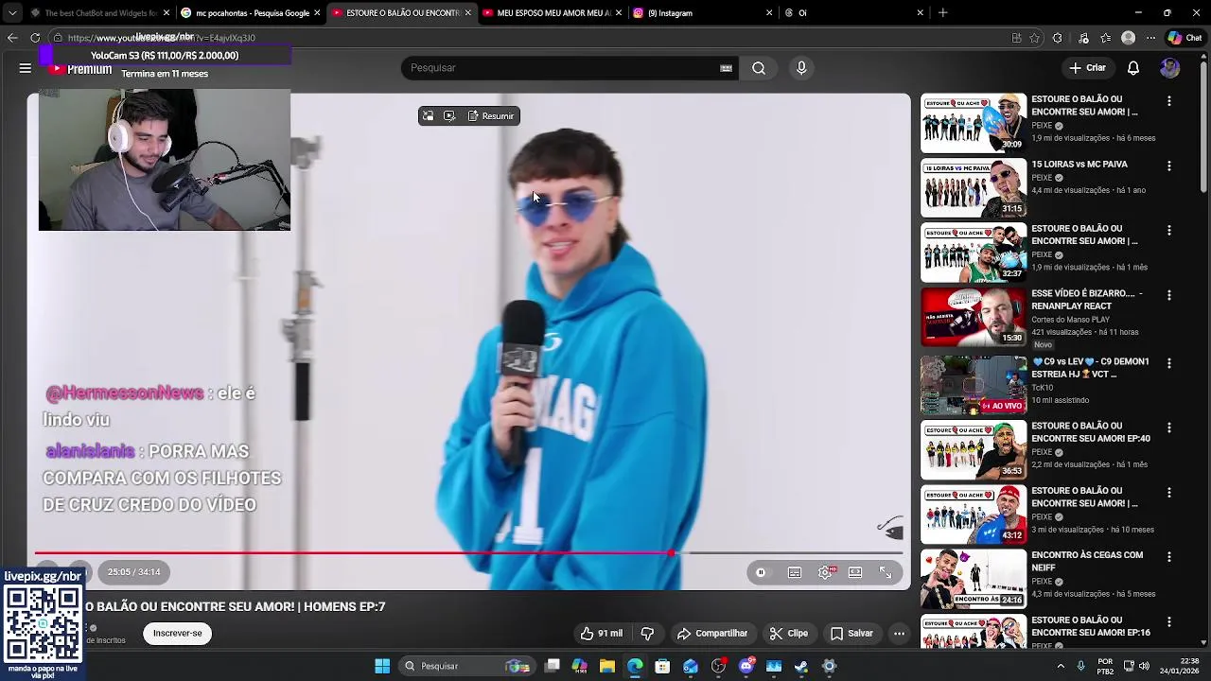Like the video with 91 mil
The height and width of the screenshot is (681, 1211).
coord(602,634)
